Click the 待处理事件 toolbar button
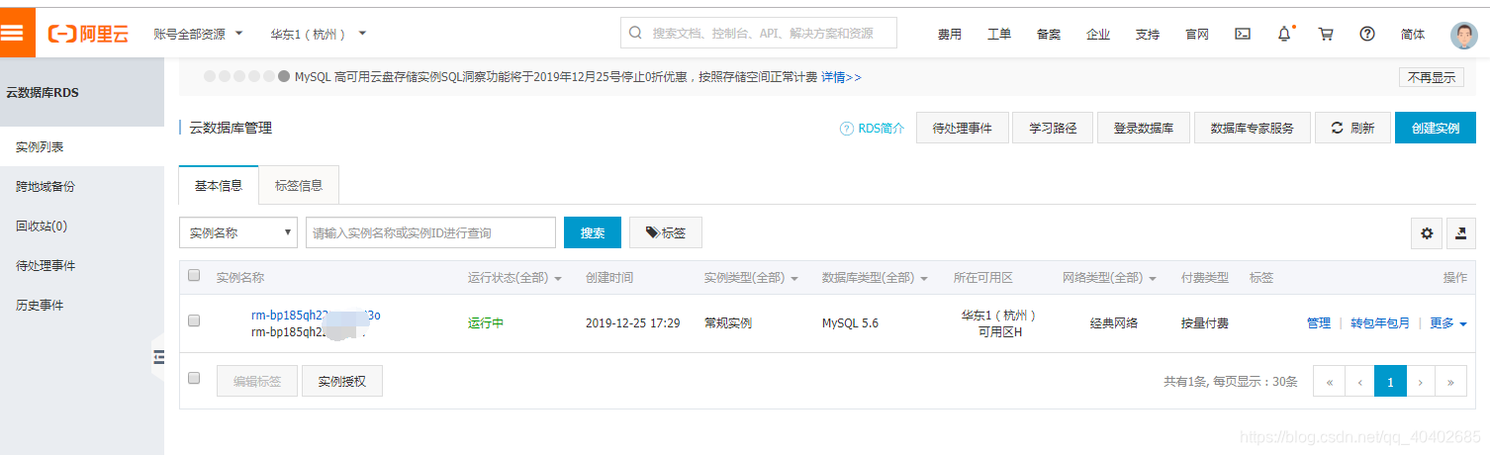 click(963, 128)
